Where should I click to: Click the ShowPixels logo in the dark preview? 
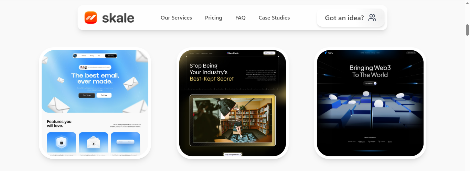[x=233, y=53]
